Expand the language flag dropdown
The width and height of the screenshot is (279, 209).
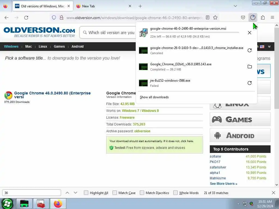pyautogui.click(x=269, y=47)
